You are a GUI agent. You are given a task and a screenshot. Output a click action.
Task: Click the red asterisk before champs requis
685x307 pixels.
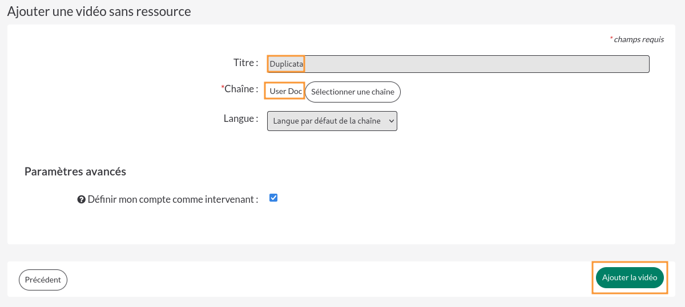[x=611, y=38]
